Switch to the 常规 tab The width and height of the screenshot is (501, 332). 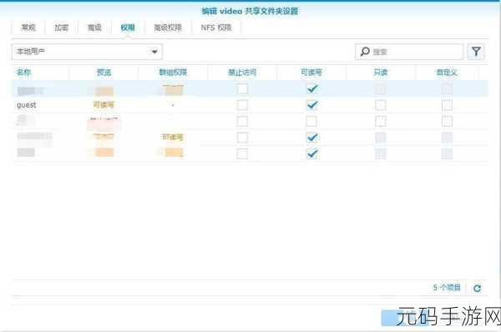pos(28,28)
